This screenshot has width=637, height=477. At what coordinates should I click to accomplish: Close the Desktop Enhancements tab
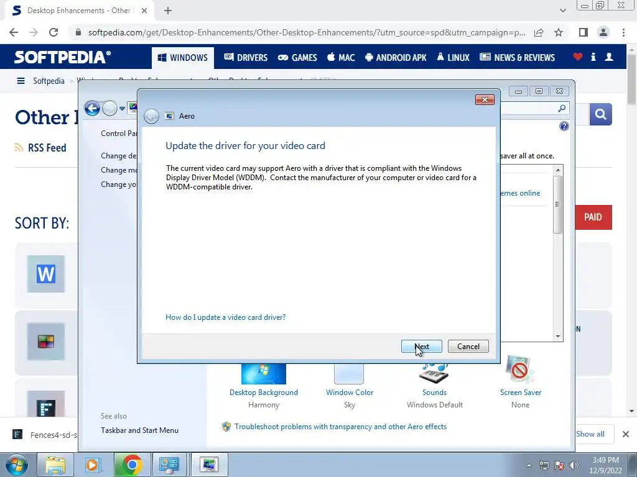point(144,11)
